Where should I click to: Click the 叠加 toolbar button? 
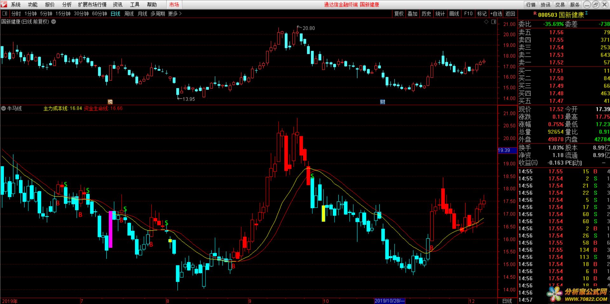(412, 14)
